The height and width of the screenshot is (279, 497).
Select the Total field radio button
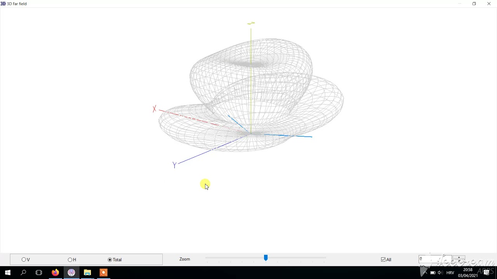pyautogui.click(x=110, y=260)
